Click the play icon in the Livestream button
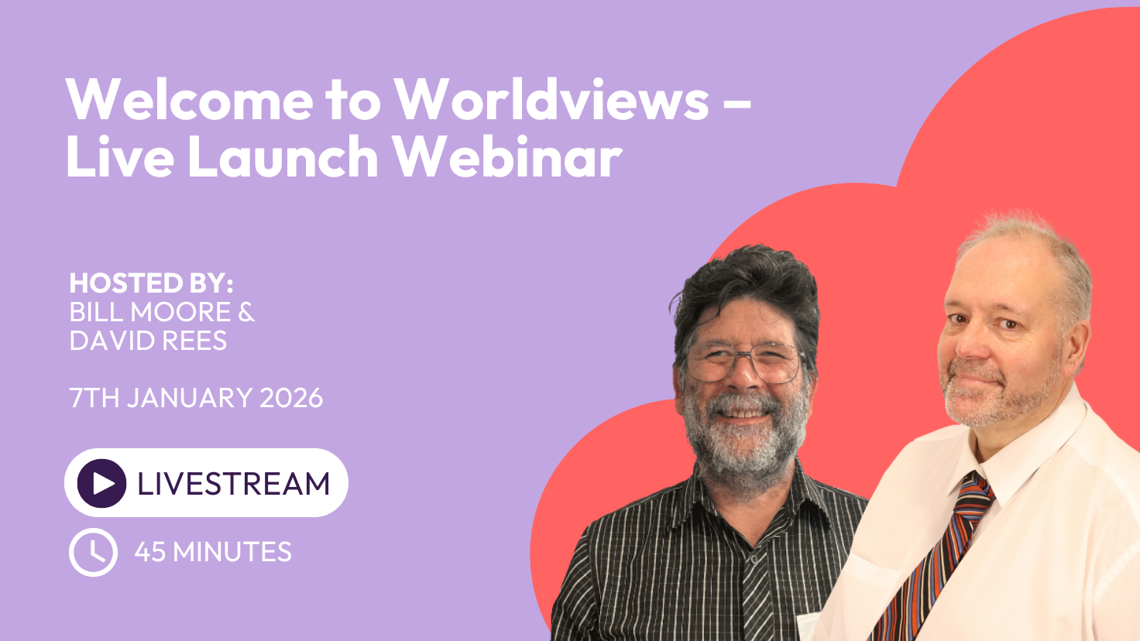 pyautogui.click(x=101, y=483)
